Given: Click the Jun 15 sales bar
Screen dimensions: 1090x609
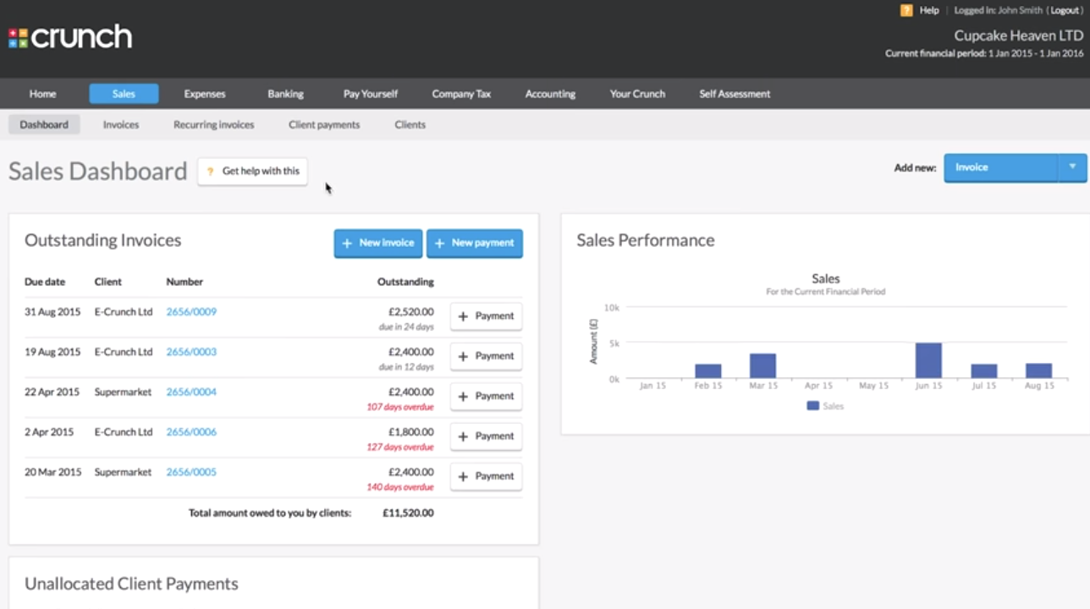Looking at the screenshot, I should pos(928,360).
